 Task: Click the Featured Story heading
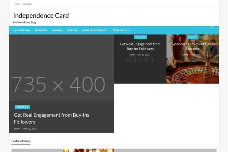pyautogui.click(x=21, y=141)
